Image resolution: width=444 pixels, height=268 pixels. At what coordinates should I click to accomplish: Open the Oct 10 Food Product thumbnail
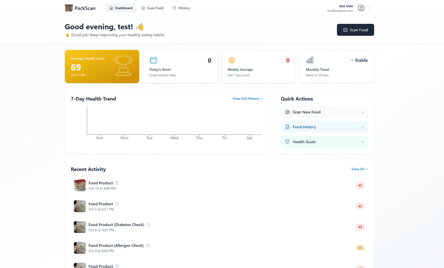(x=80, y=185)
